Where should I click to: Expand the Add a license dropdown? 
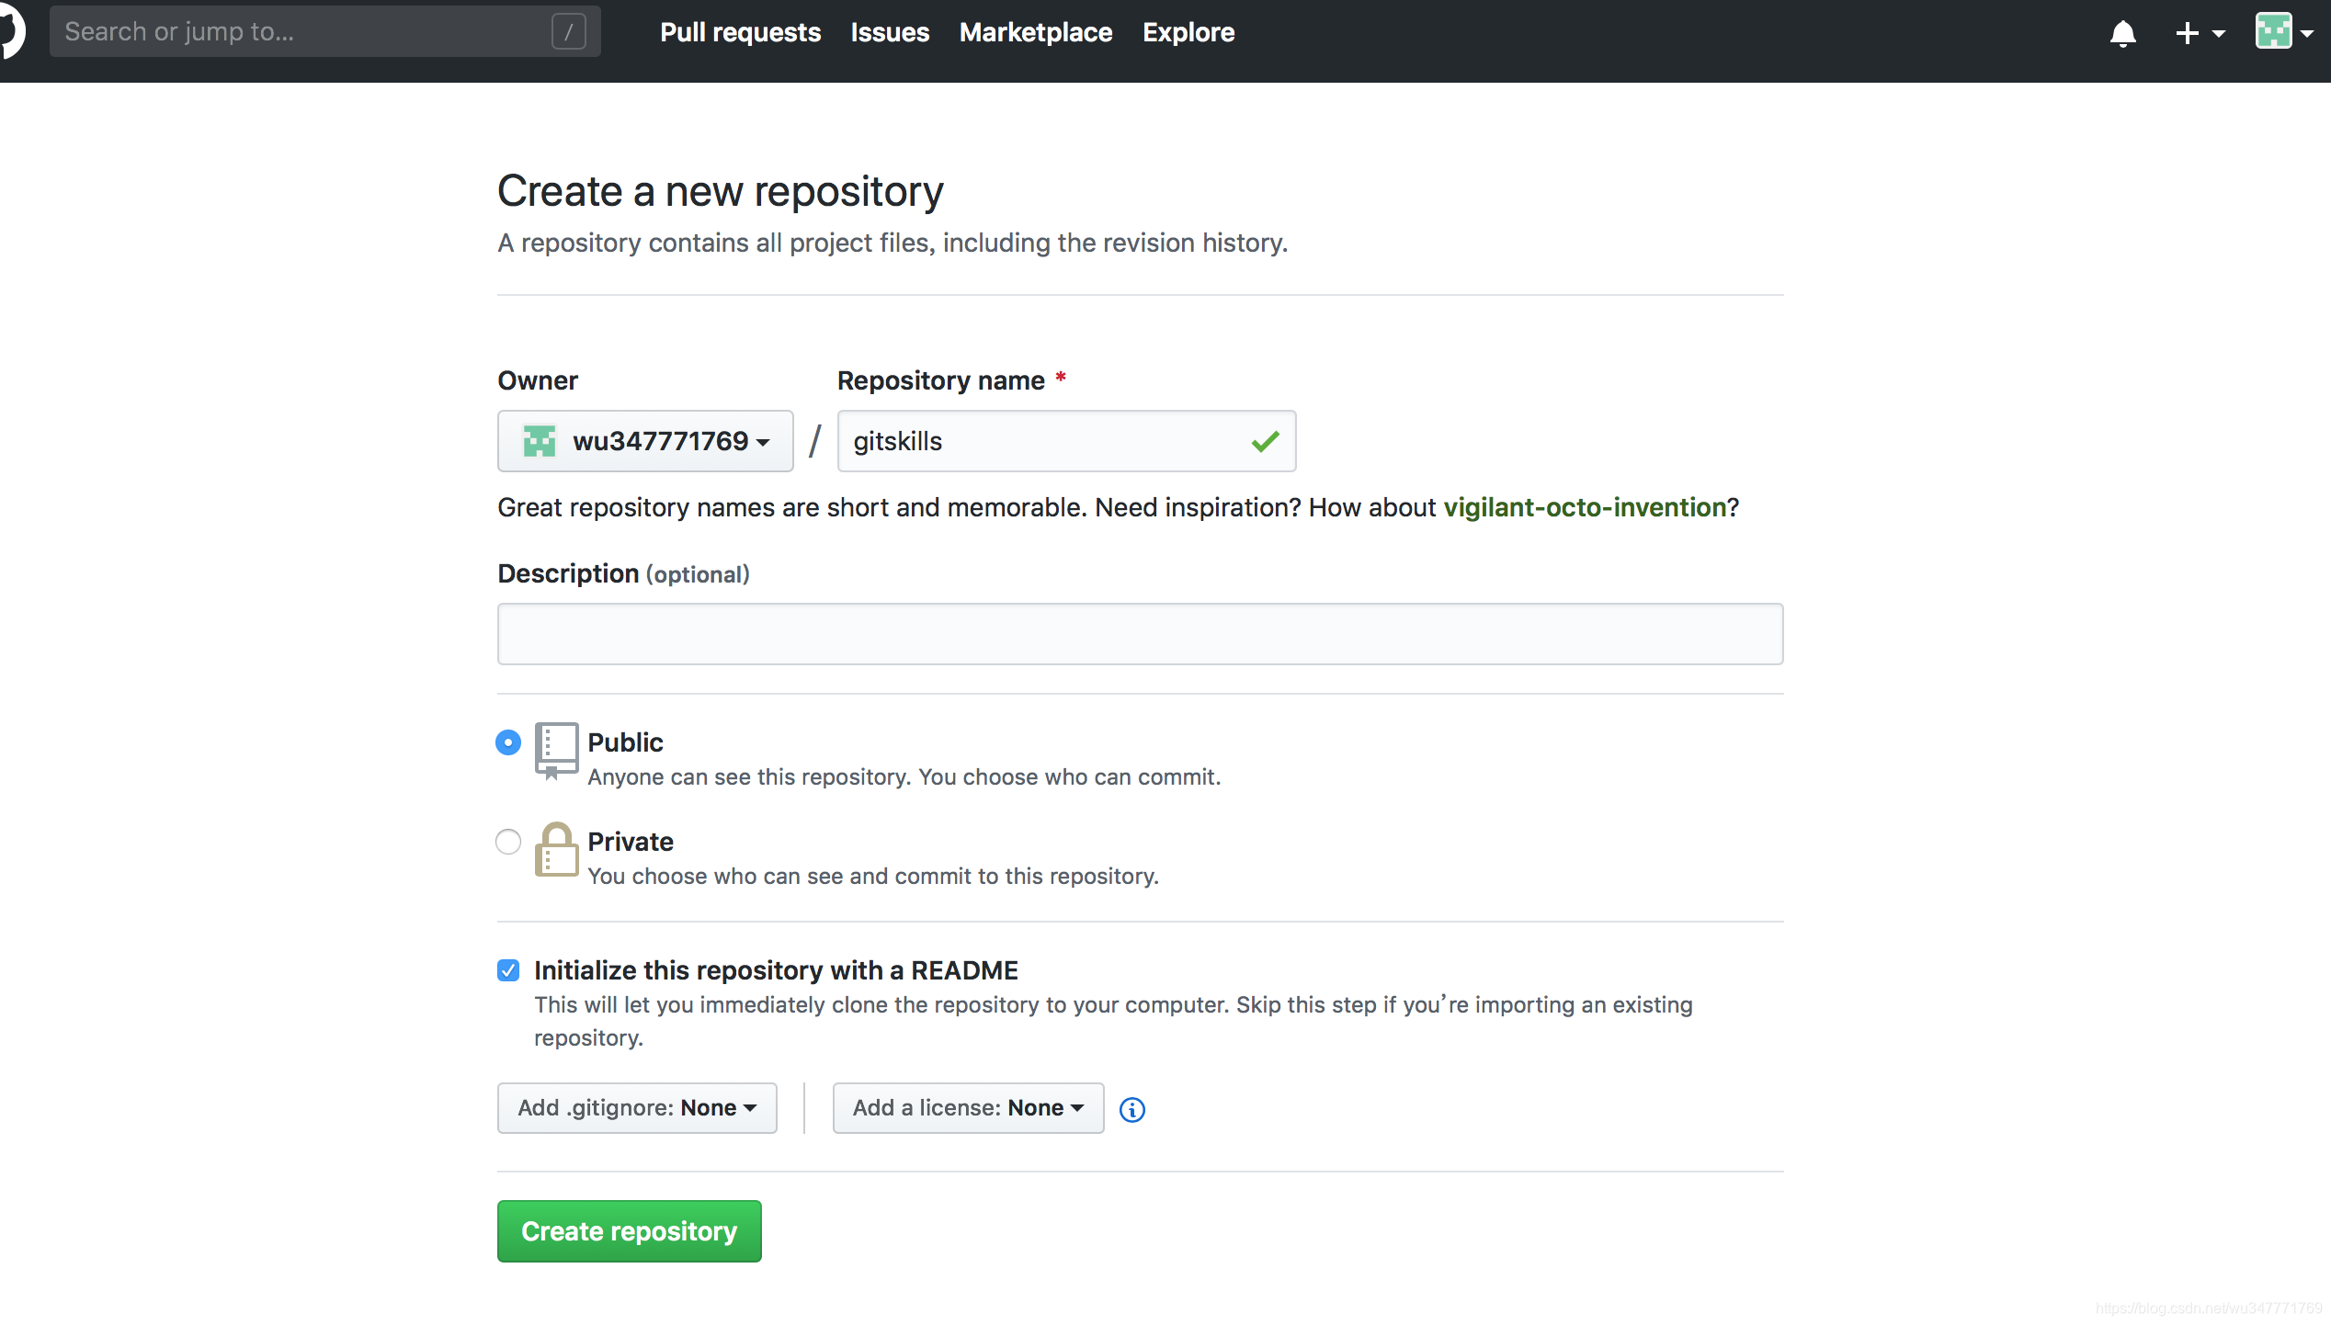pyautogui.click(x=965, y=1107)
